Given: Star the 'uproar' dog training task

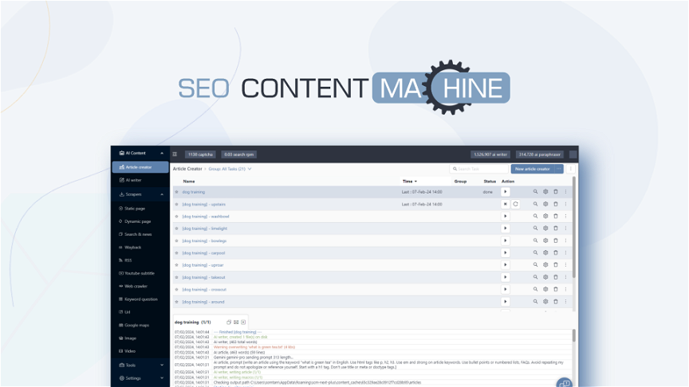Looking at the screenshot, I should click(176, 264).
